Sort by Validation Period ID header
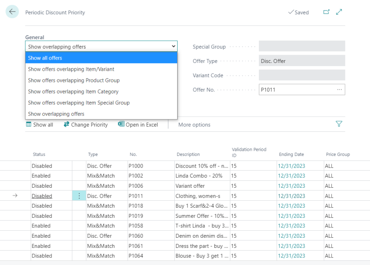 249,153
